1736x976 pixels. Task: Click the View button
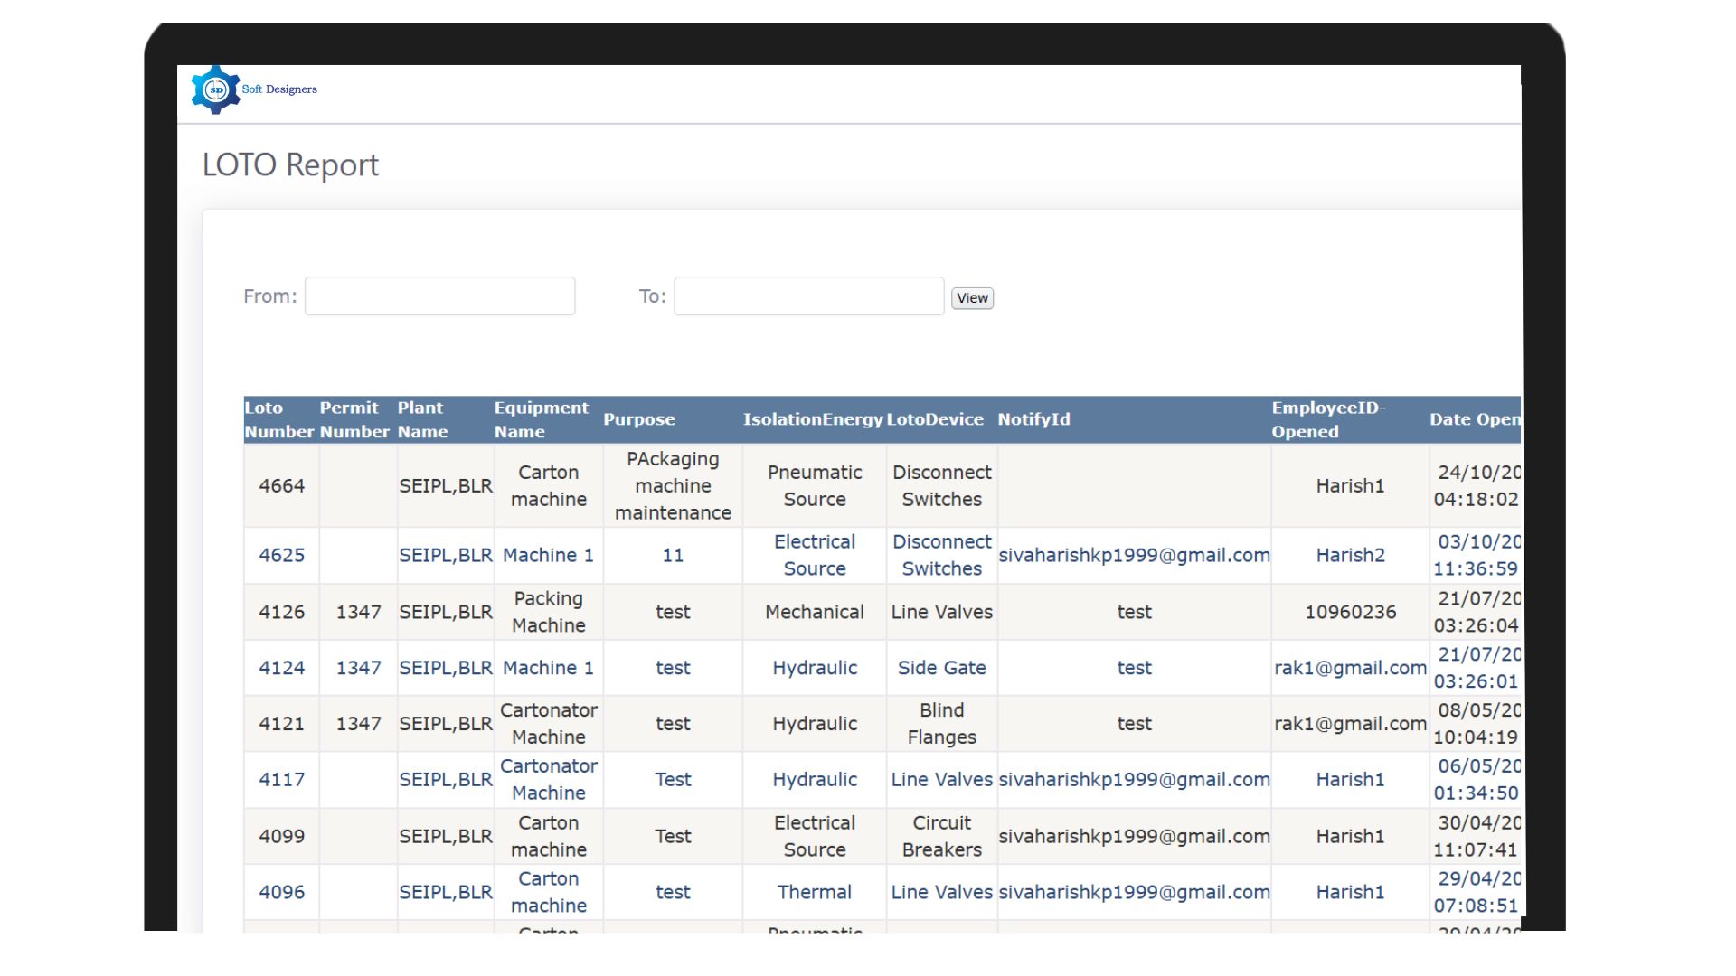[970, 297]
